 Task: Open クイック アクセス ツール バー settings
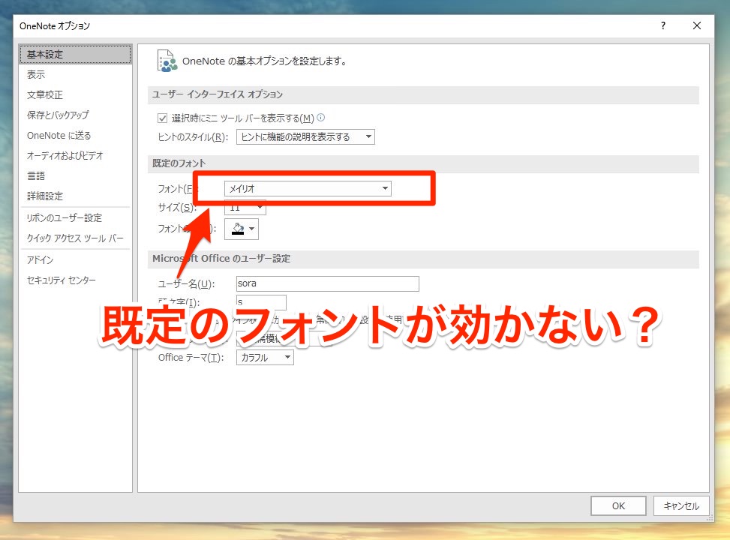(76, 238)
